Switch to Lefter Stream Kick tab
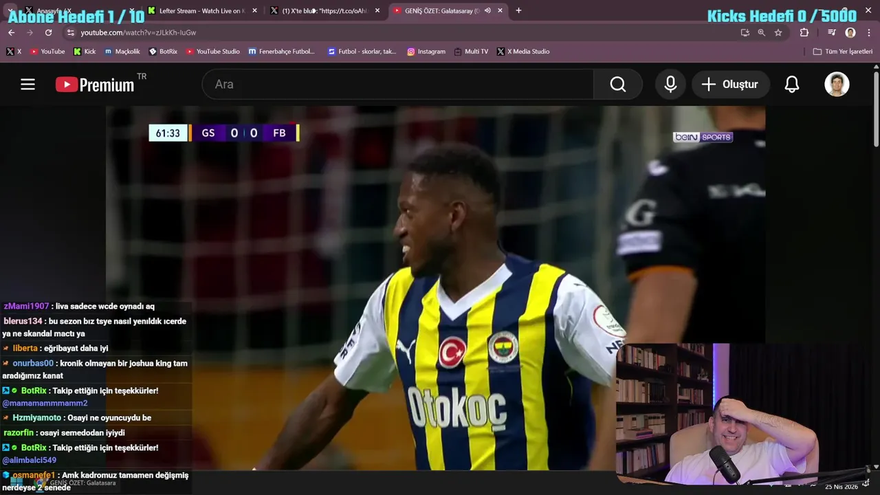This screenshot has height=495, width=880. (201, 10)
